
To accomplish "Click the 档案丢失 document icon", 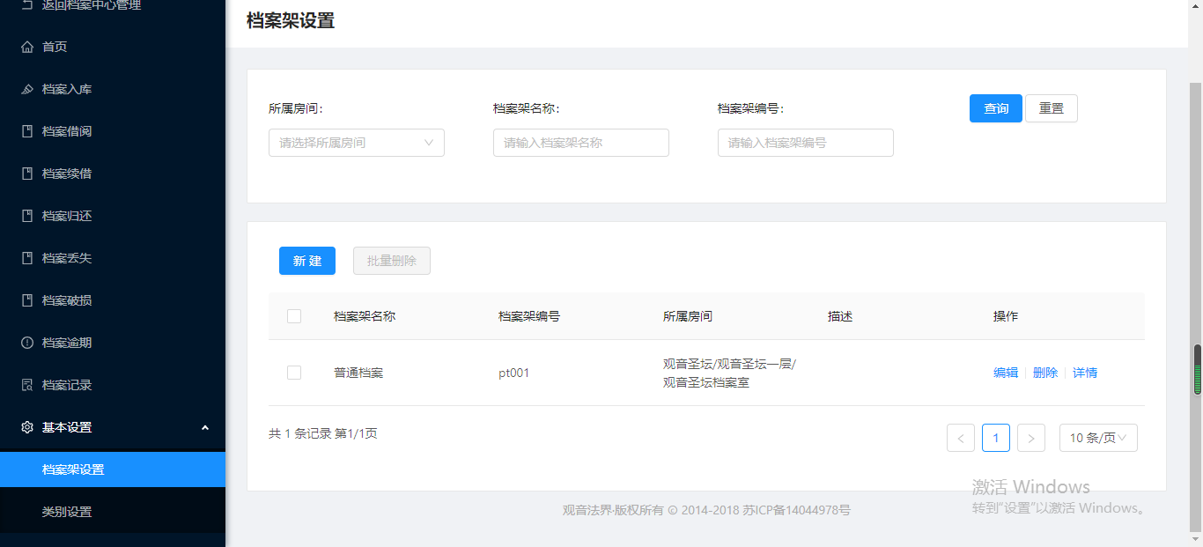I will tap(27, 258).
